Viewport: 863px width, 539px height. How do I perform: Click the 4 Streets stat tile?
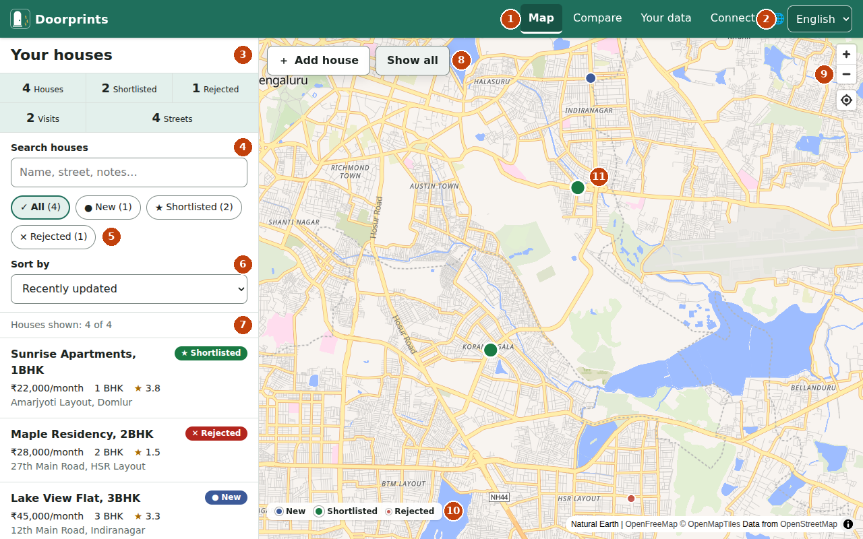[x=173, y=118]
